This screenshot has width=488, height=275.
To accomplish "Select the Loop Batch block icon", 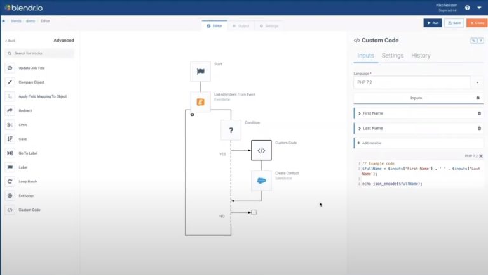I will pyautogui.click(x=10, y=181).
